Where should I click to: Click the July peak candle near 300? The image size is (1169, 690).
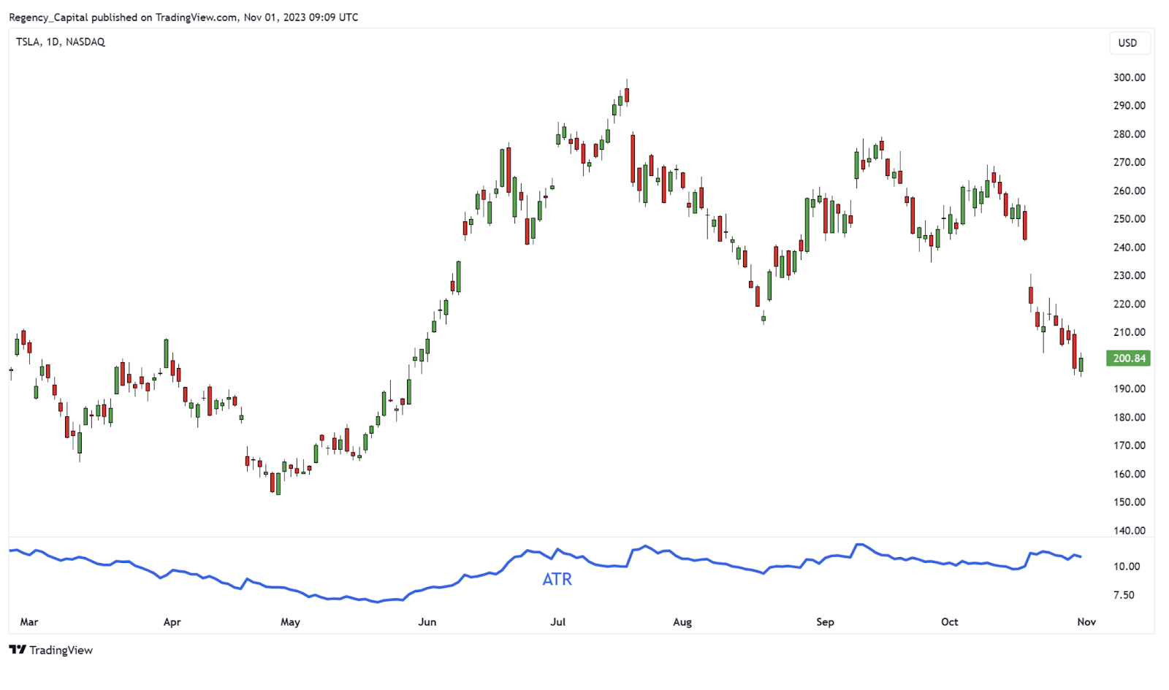click(627, 95)
